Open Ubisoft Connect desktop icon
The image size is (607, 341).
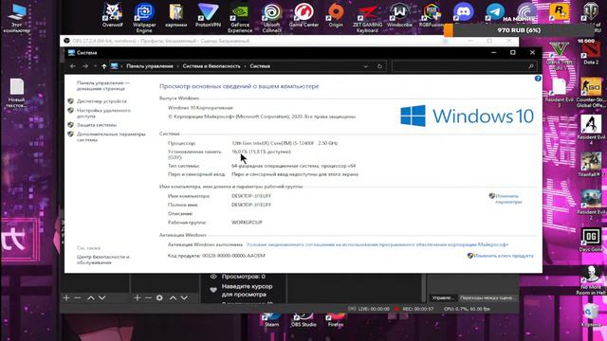[272, 17]
